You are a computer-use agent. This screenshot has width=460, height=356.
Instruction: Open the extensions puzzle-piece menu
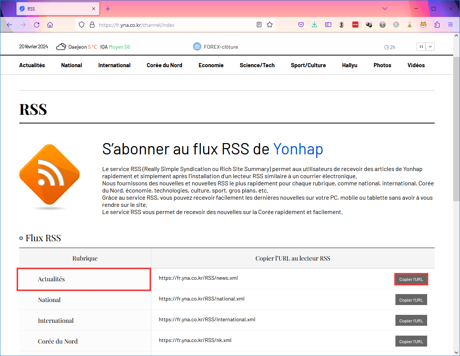click(x=437, y=25)
